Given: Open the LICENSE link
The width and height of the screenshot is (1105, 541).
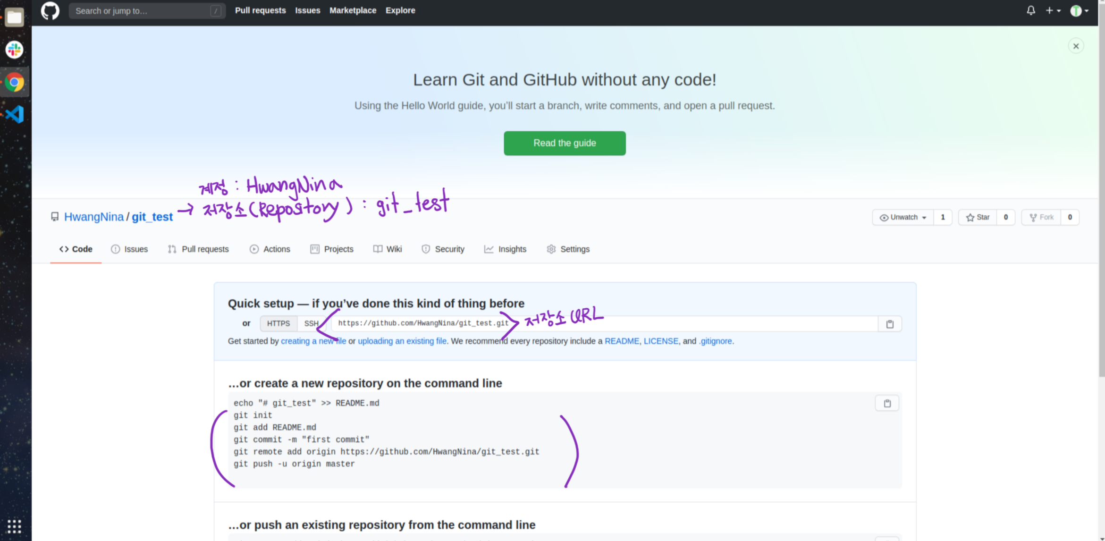Looking at the screenshot, I should tap(661, 341).
